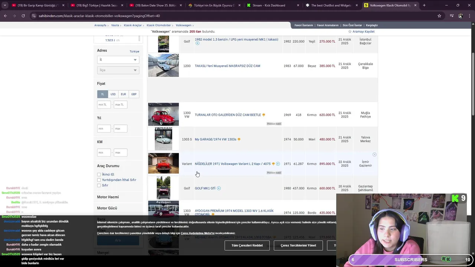Open the tab search chevron at top-left
475x267 pixels.
point(5,5)
